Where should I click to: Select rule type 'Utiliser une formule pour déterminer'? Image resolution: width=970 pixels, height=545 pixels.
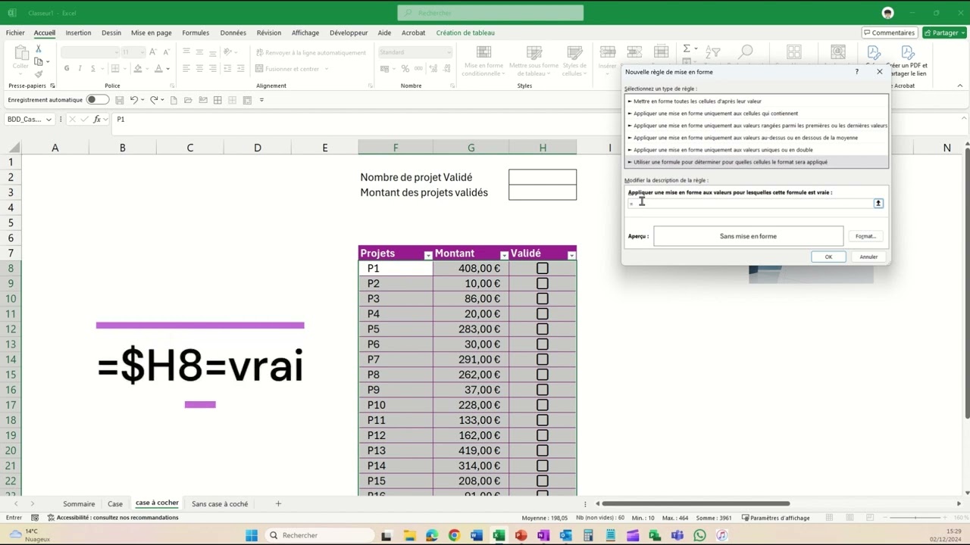coord(756,162)
